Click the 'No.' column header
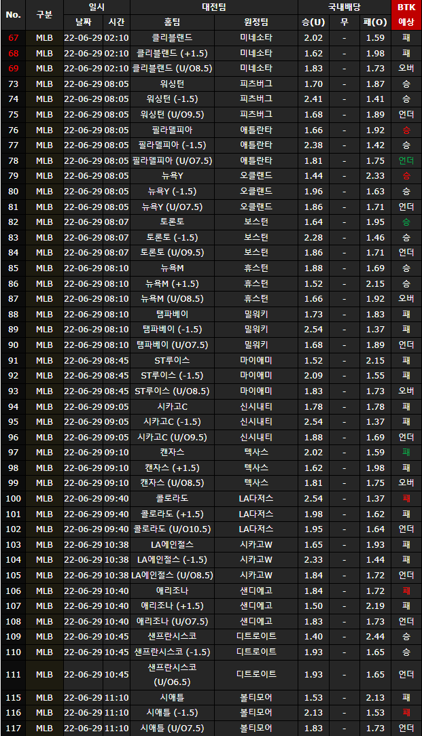Screen dimensions: 422x736 [13, 14]
